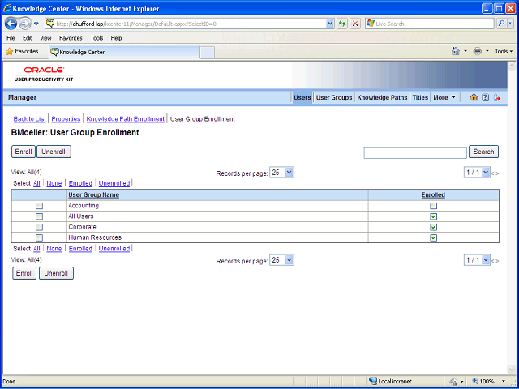Click the top Enroll button
Image resolution: width=519 pixels, height=389 pixels.
pyautogui.click(x=24, y=152)
